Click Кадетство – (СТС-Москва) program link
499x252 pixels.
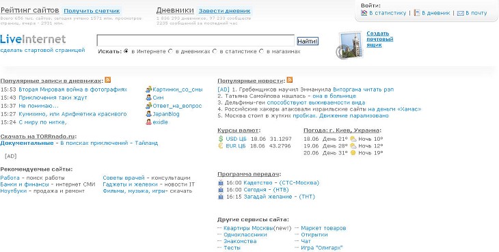pos(281,183)
